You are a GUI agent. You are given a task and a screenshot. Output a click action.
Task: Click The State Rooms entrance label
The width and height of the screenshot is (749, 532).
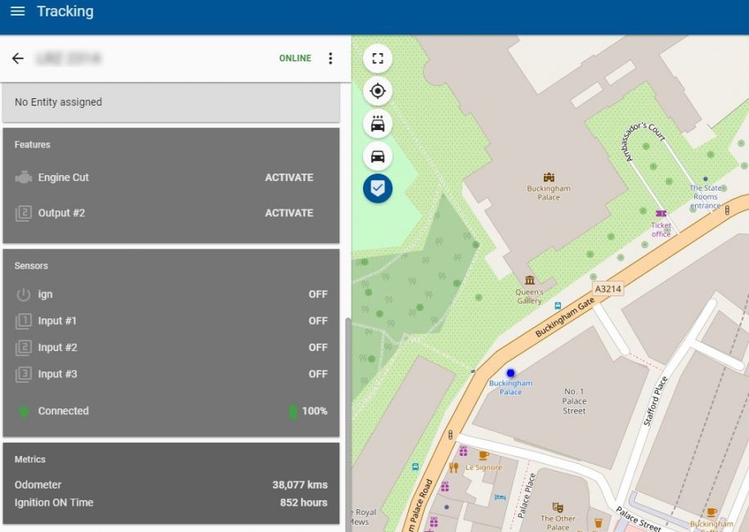(x=706, y=196)
